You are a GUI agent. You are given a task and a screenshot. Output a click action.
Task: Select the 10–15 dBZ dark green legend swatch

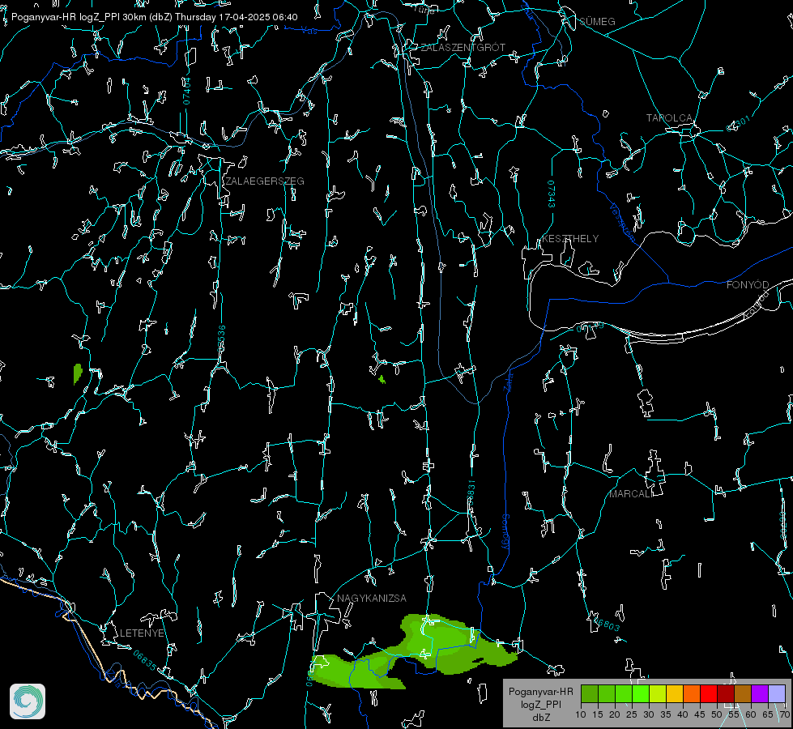point(590,693)
